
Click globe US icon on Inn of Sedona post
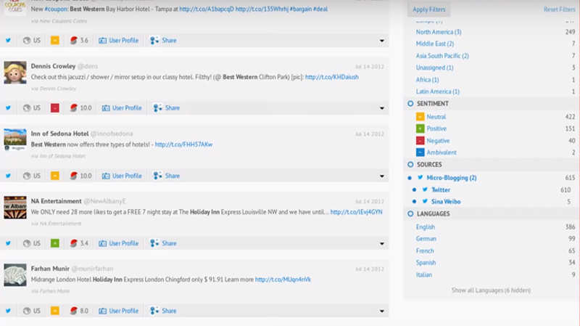(27, 176)
